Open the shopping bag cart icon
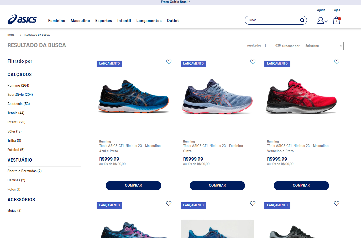361x238 pixels. click(x=337, y=20)
